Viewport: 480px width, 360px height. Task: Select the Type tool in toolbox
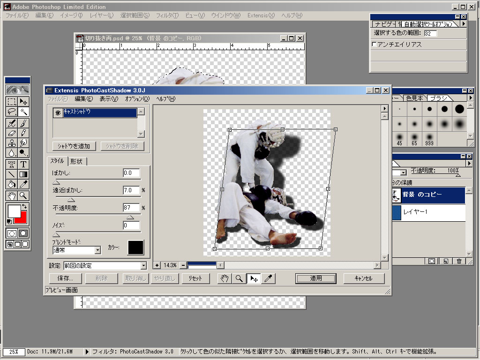pos(23,164)
